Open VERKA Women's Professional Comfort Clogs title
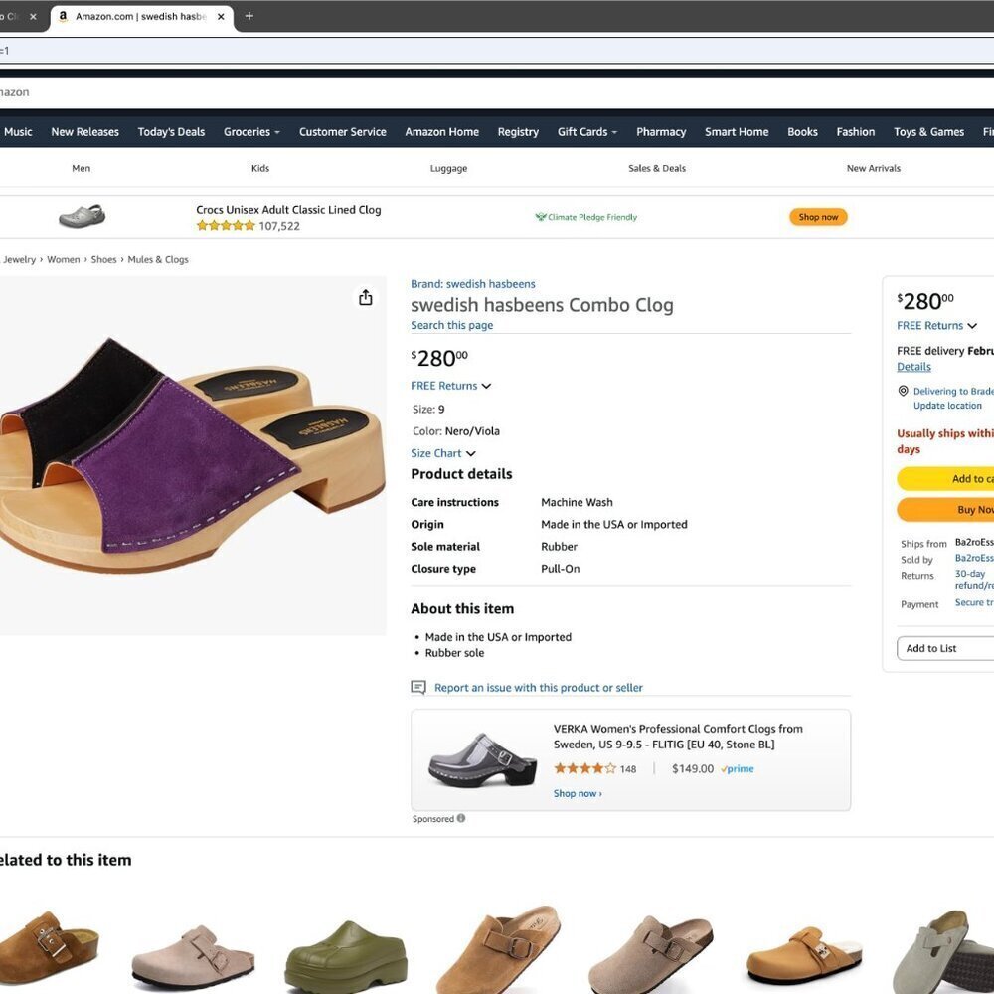Viewport: 994px width, 994px height. 678,737
